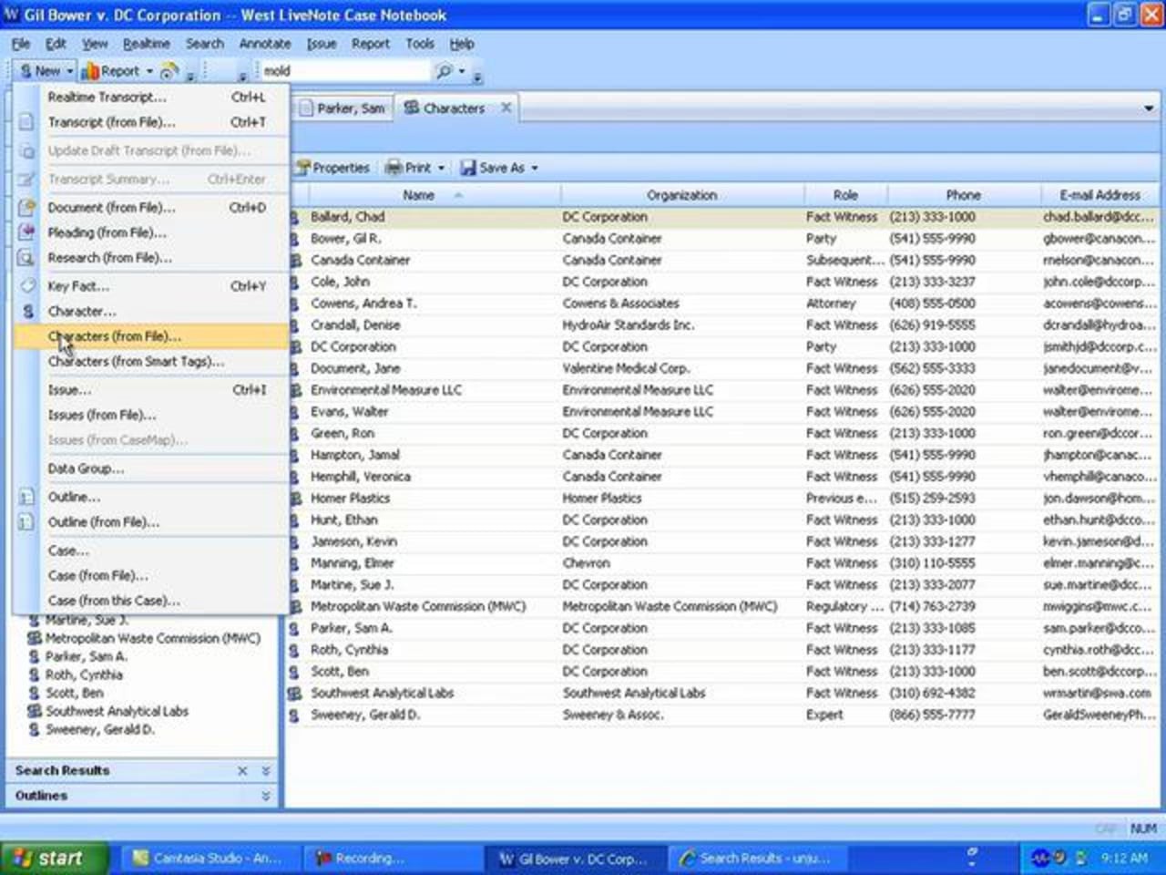Viewport: 1166px width, 875px height.
Task: Expand the Outlines panel chevron
Action: (266, 796)
